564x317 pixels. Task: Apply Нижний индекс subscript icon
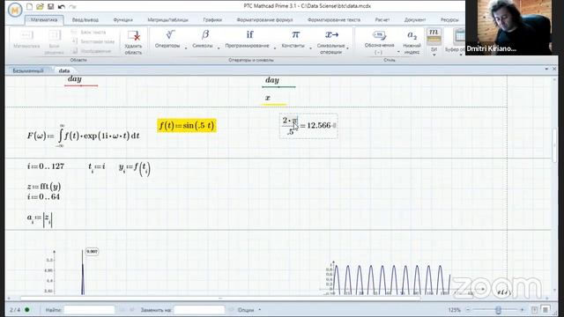(412, 35)
